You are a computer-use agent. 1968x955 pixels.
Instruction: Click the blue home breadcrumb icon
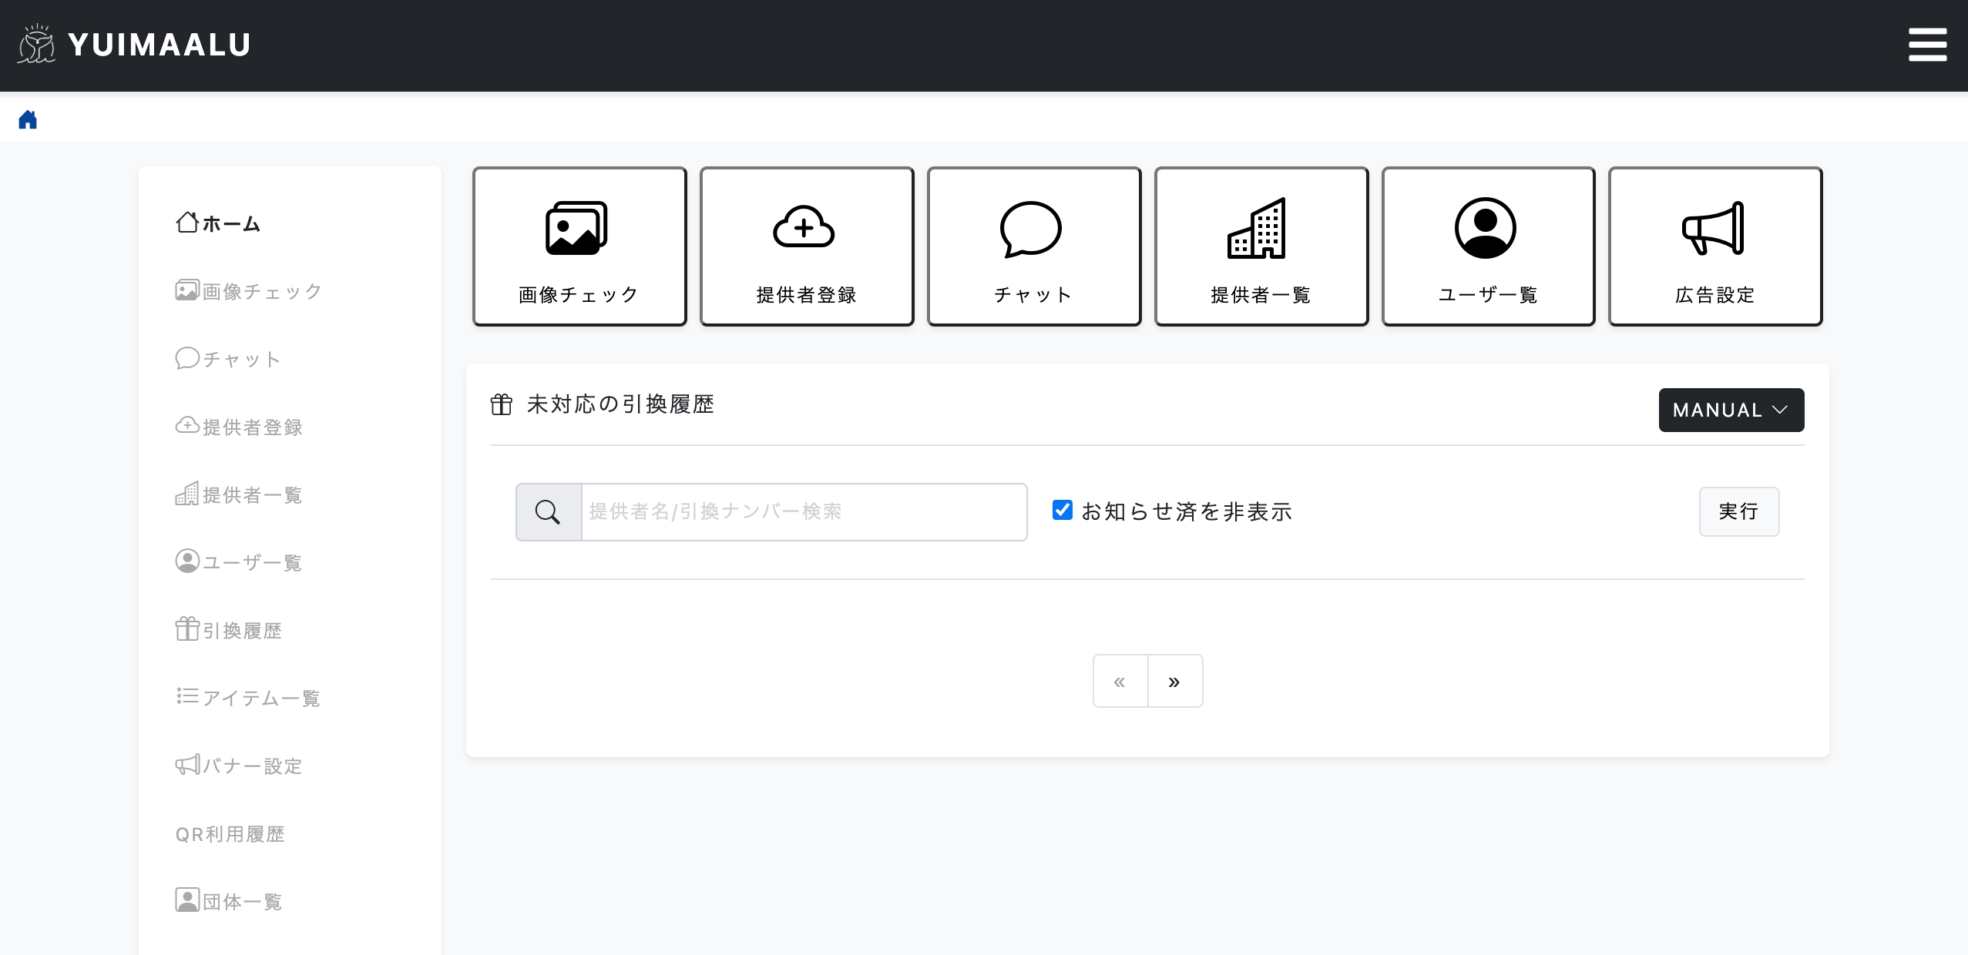[x=28, y=119]
